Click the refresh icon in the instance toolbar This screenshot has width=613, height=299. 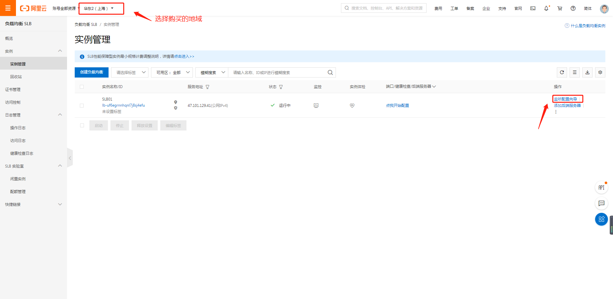click(562, 72)
